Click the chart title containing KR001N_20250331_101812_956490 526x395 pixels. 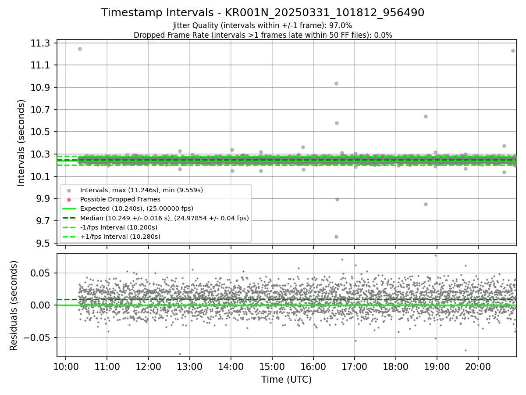click(x=263, y=13)
